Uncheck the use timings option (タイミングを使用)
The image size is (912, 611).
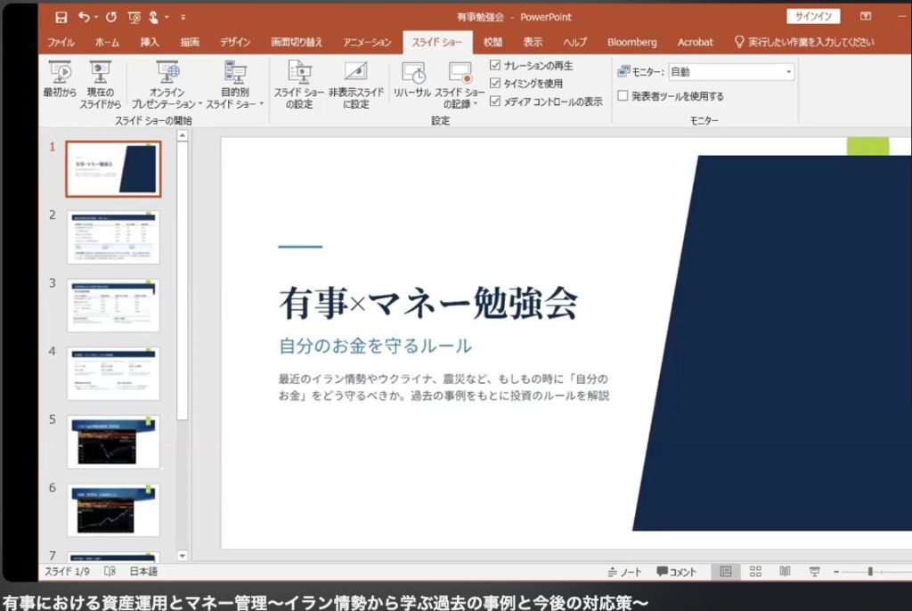(x=495, y=84)
